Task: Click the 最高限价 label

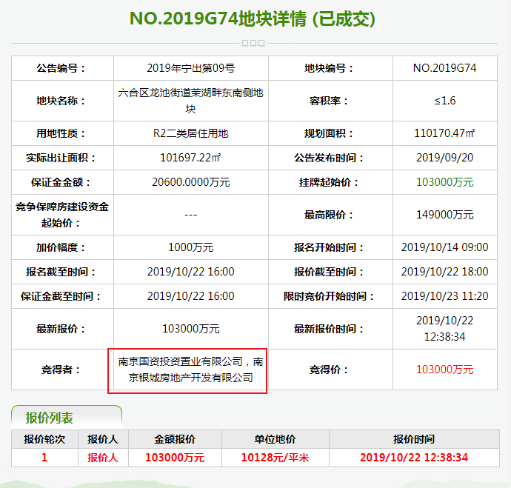Action: coord(328,215)
